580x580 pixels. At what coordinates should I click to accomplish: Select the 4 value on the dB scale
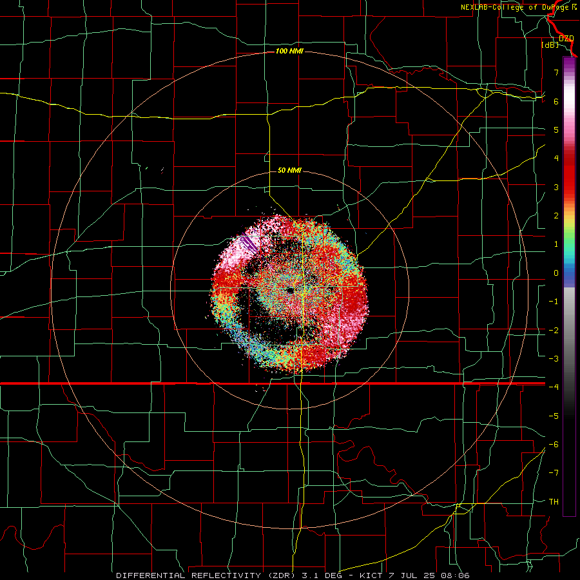click(x=556, y=159)
